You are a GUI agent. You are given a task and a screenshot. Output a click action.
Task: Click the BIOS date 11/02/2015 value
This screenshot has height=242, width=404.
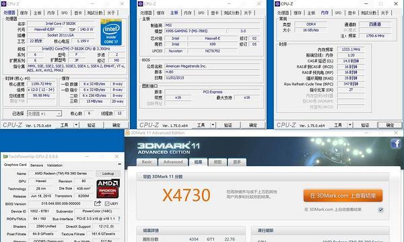[212, 78]
